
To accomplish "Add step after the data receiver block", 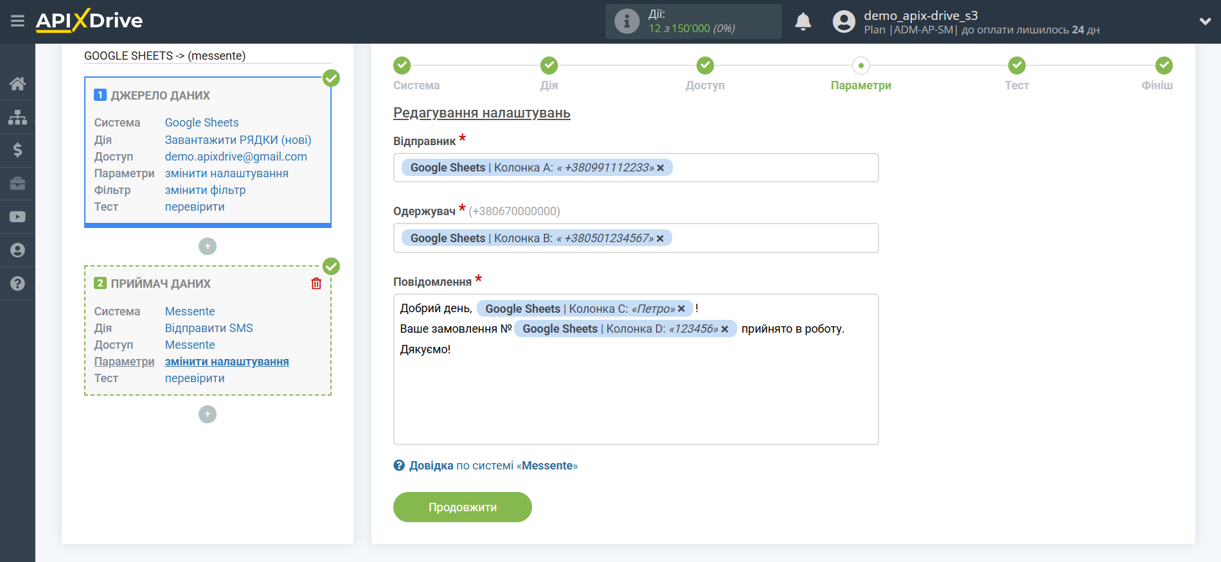I will pyautogui.click(x=208, y=414).
